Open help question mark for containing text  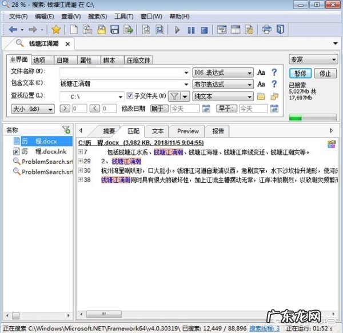274,84
